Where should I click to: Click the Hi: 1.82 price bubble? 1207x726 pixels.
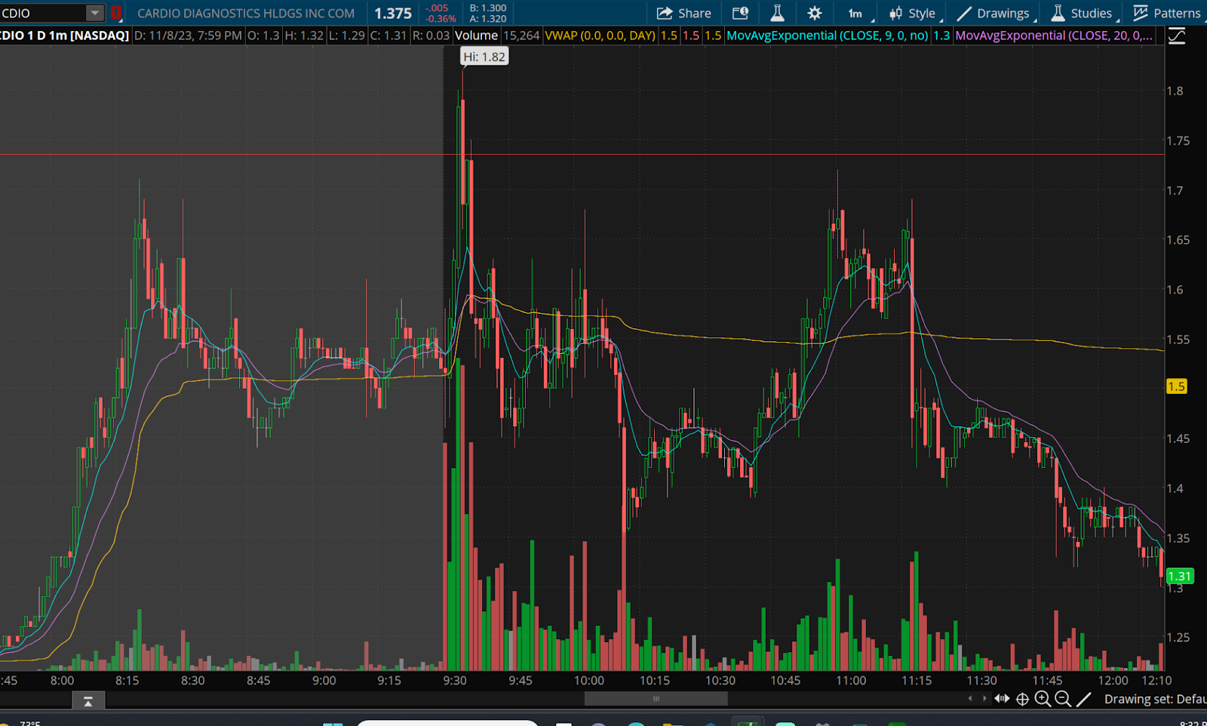(x=484, y=57)
